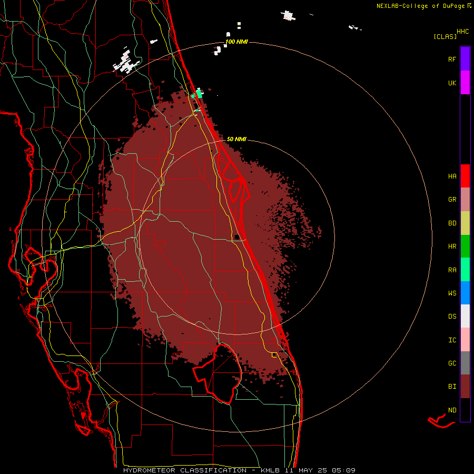The image size is (474, 474).
Task: Click the DS legend label
Action: click(x=452, y=317)
